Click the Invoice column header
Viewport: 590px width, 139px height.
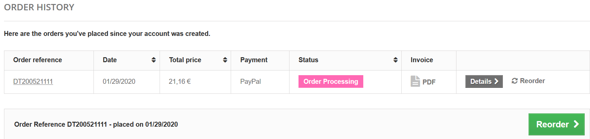(x=429, y=61)
